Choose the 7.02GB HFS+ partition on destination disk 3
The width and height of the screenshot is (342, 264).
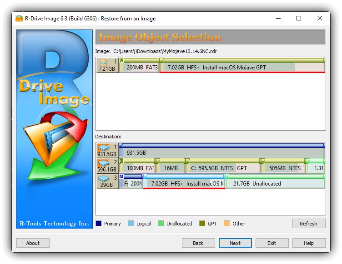pos(184,181)
